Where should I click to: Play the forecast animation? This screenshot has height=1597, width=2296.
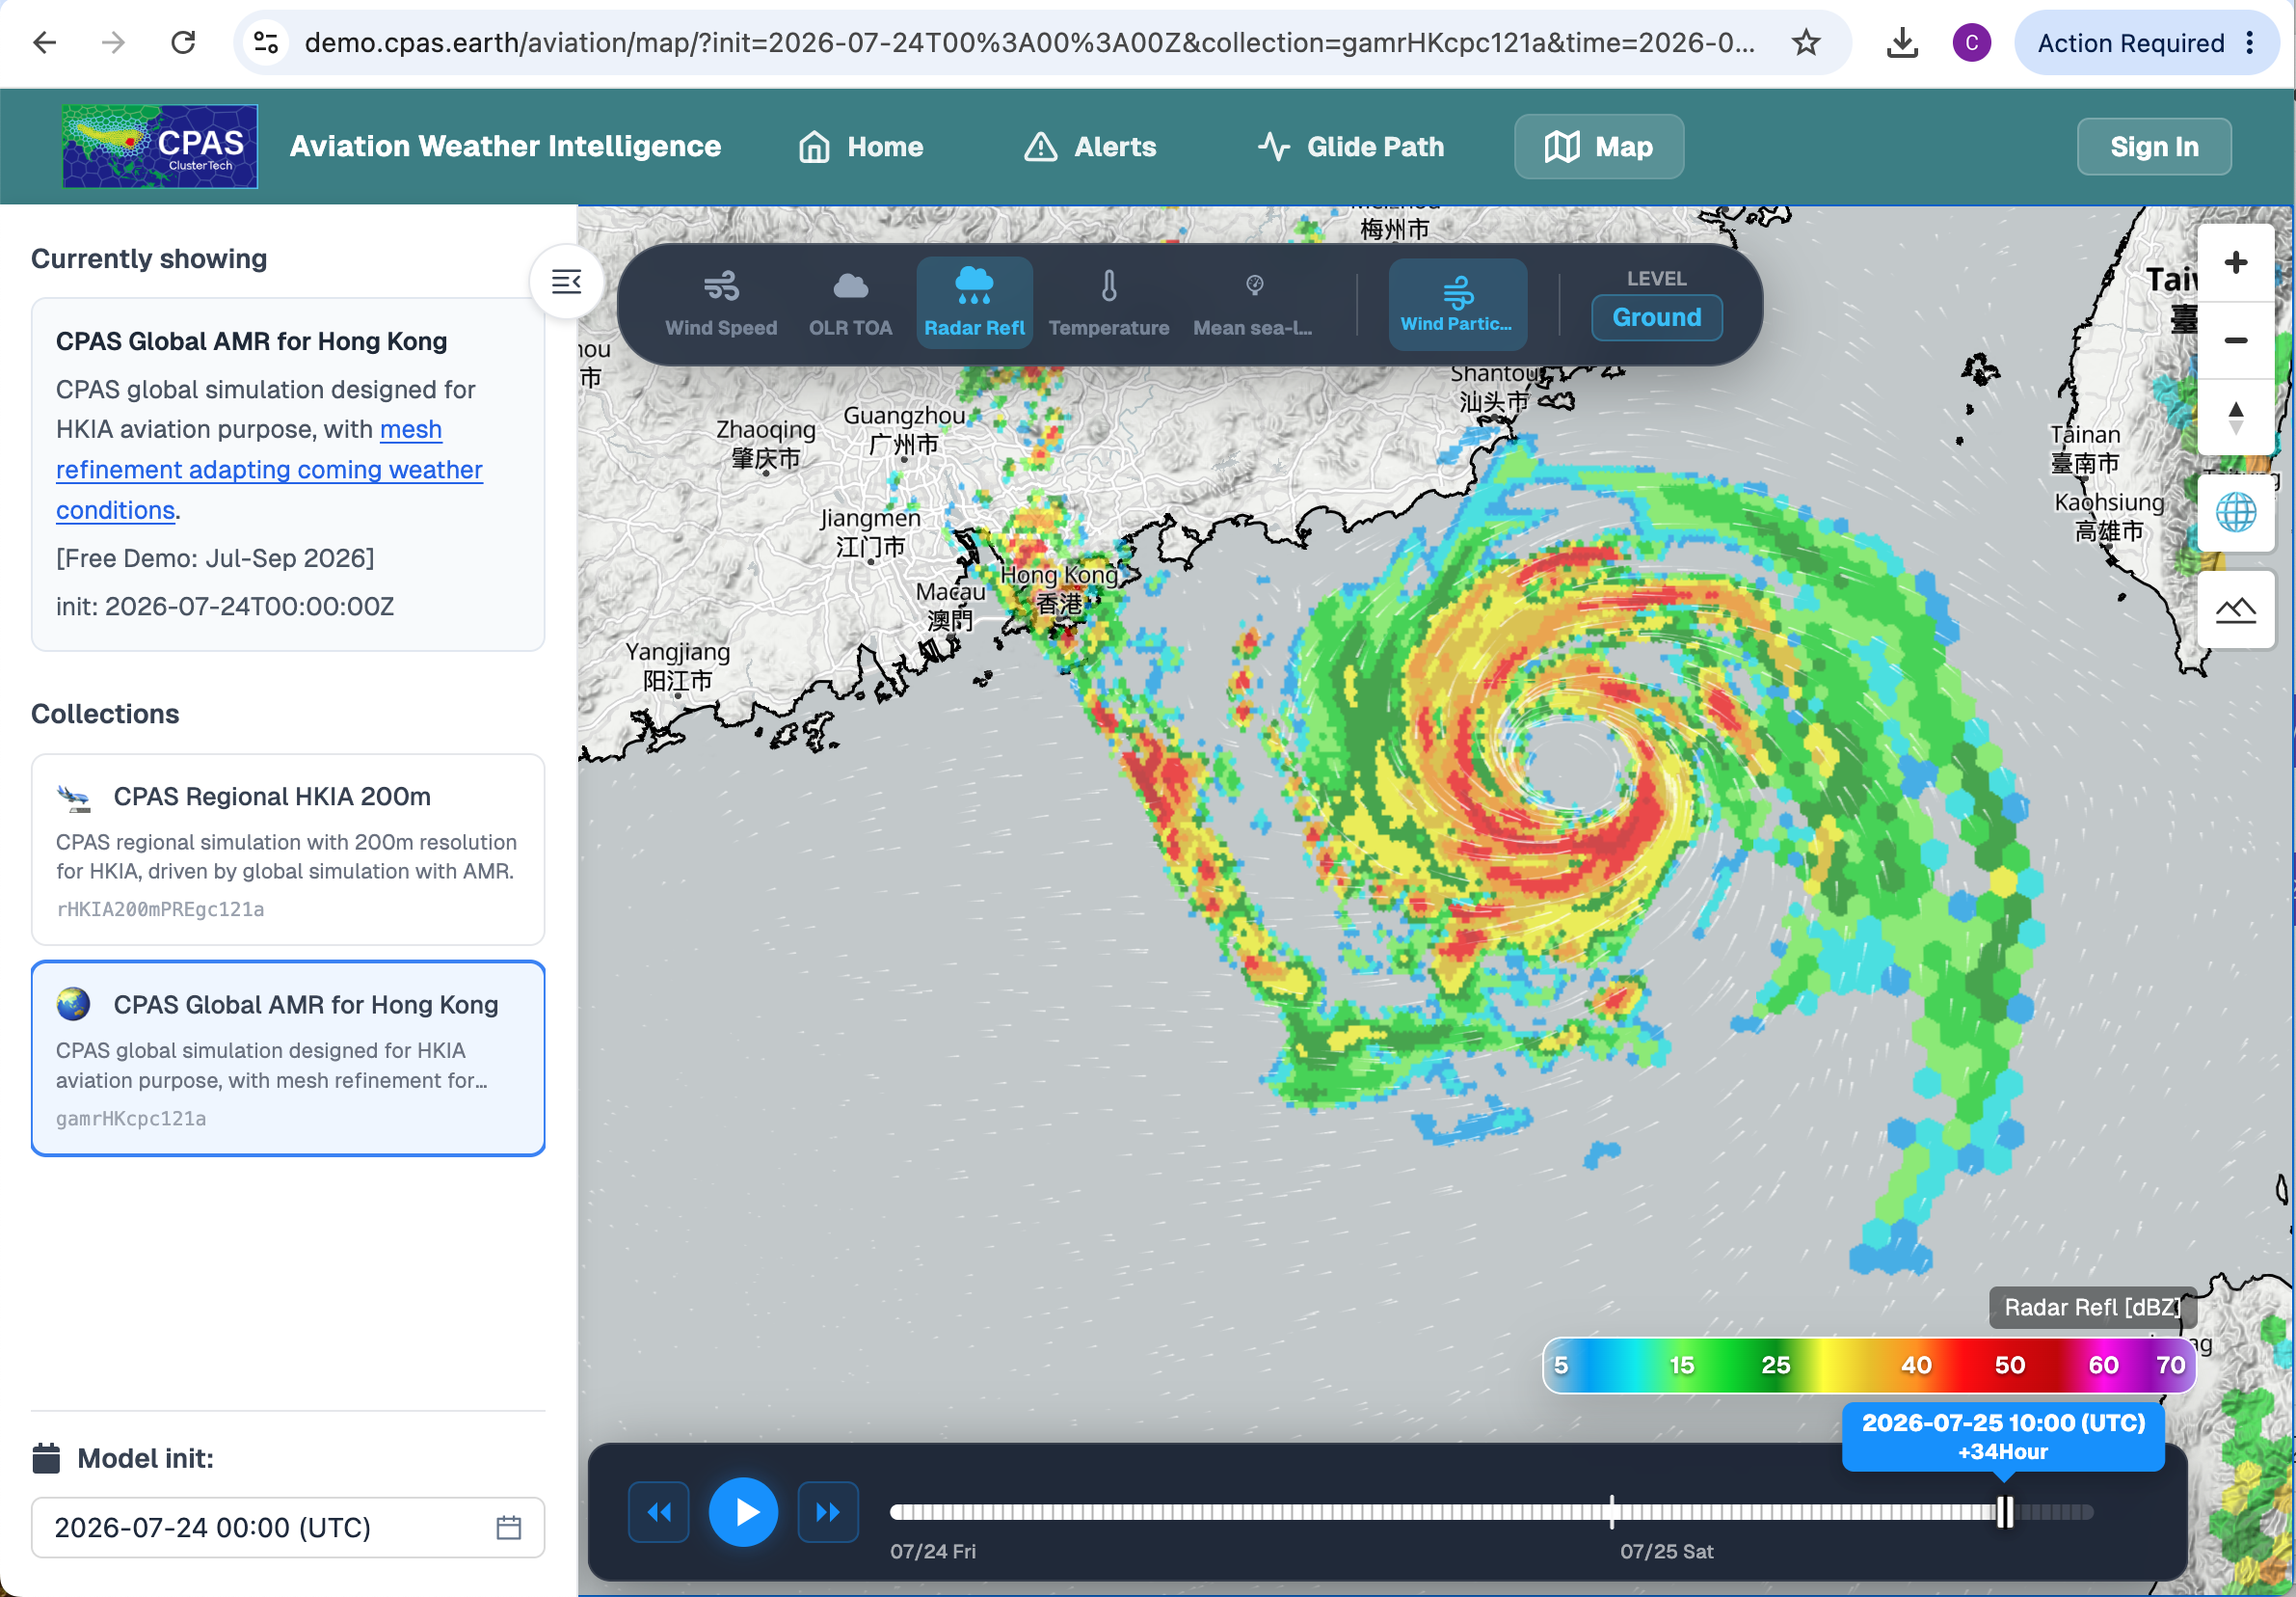point(743,1512)
